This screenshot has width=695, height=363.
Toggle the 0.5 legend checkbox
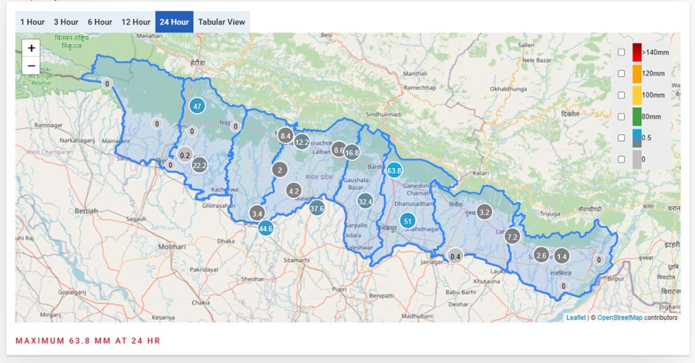621,138
